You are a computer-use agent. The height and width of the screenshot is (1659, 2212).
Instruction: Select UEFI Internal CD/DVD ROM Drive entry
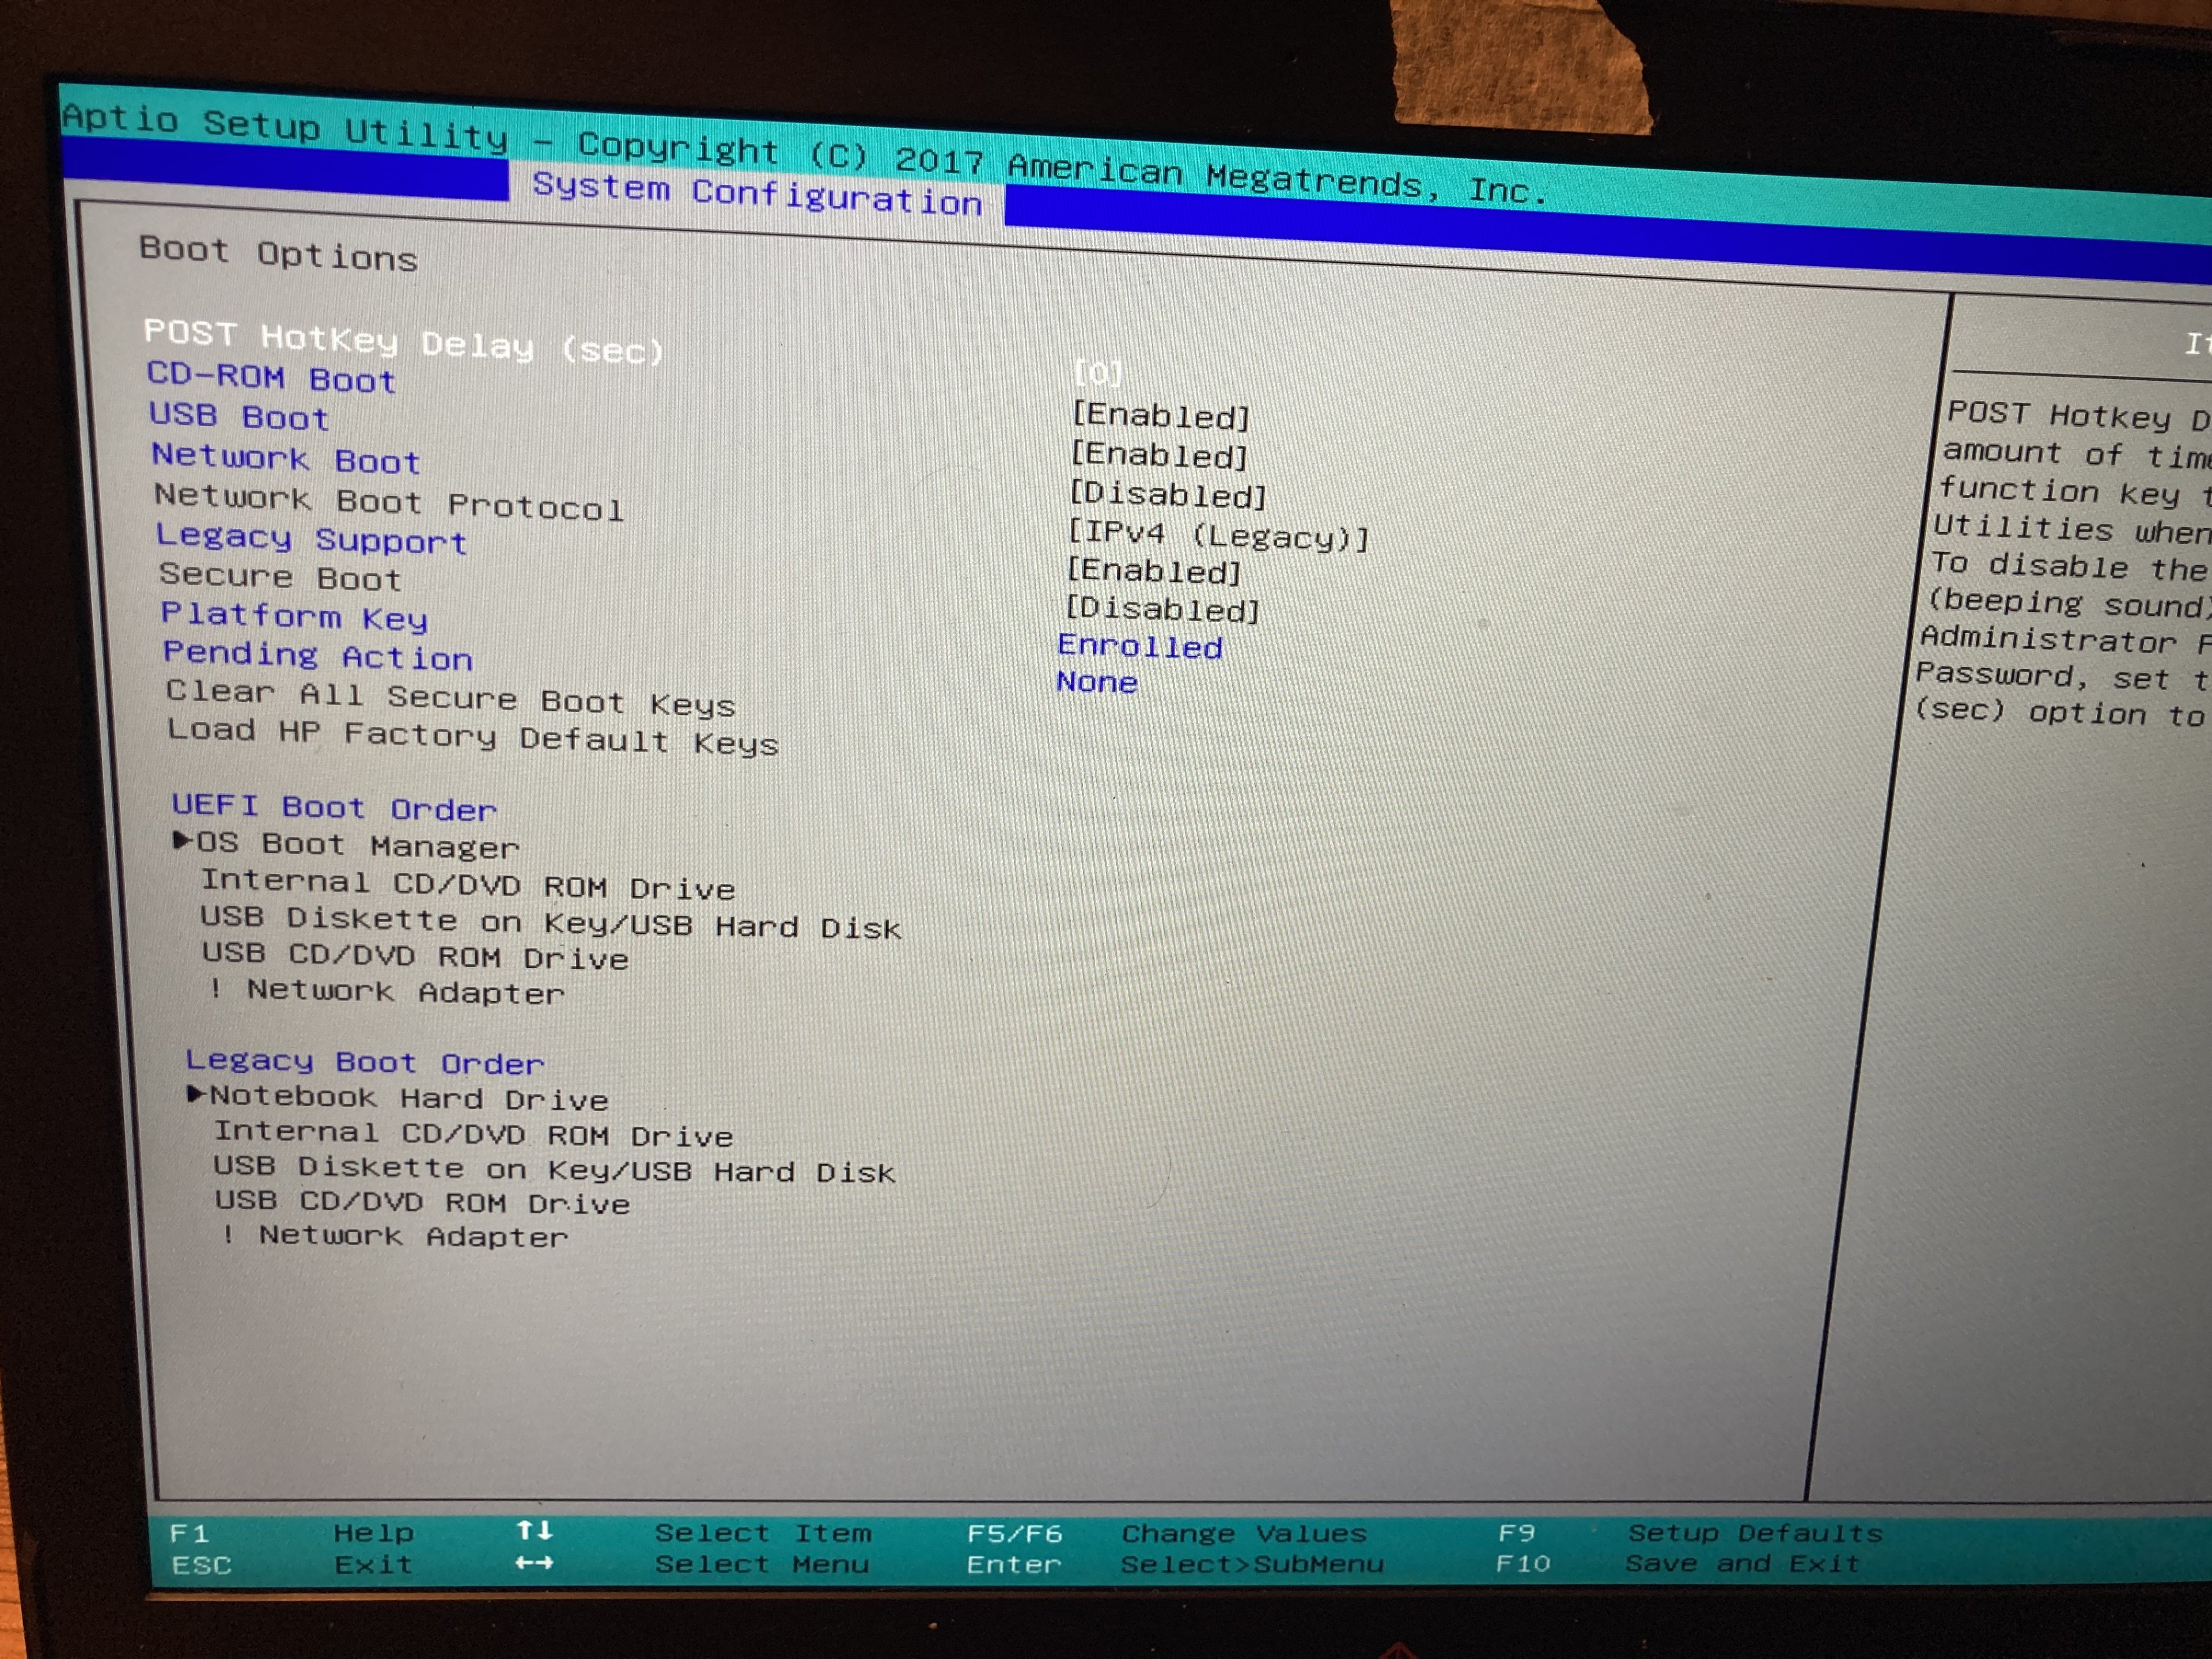click(x=467, y=885)
